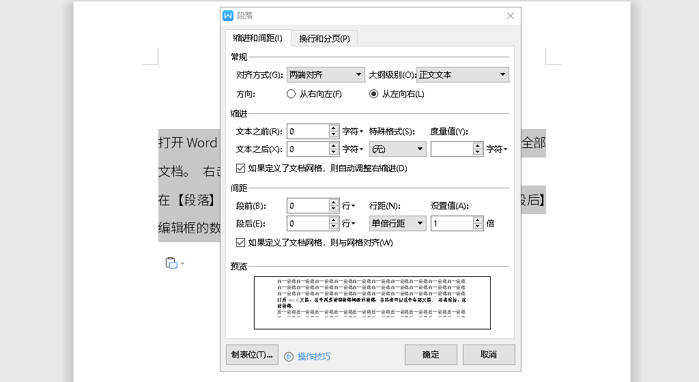Click document text 打开 Word
This screenshot has height=382, width=699.
click(x=188, y=143)
